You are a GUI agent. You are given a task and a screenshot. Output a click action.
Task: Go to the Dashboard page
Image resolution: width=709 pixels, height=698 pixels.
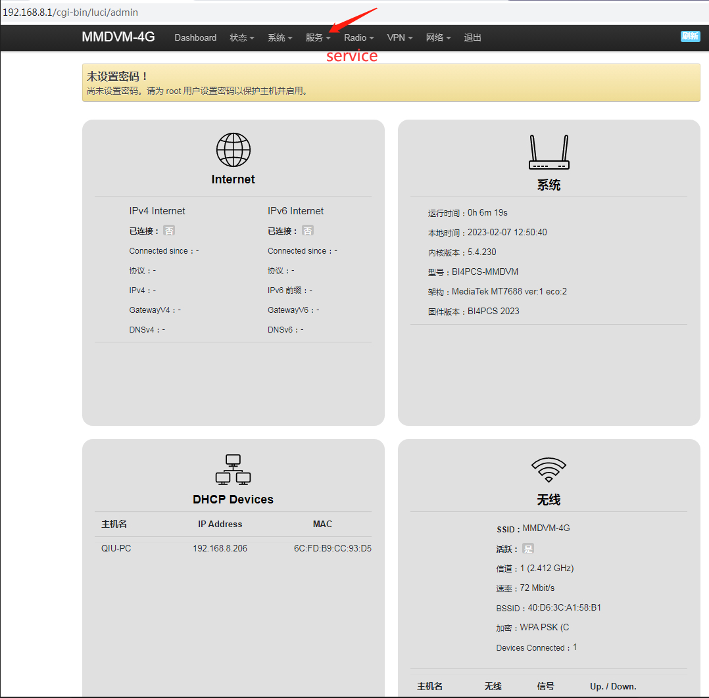tap(195, 38)
